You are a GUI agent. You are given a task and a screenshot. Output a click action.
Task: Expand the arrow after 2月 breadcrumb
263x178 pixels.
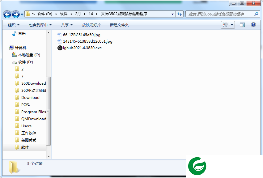85,14
